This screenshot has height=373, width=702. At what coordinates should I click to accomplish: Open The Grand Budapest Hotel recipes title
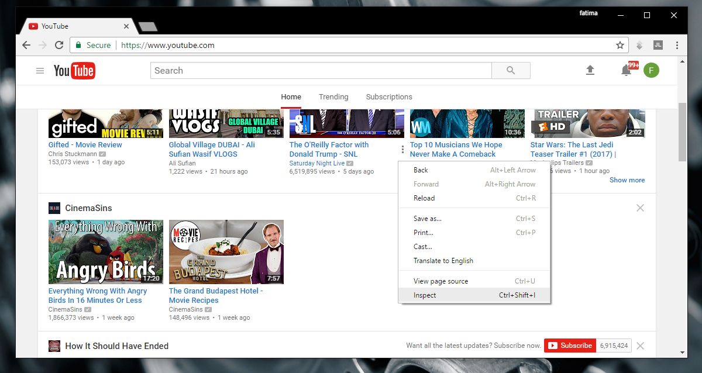[216, 296]
